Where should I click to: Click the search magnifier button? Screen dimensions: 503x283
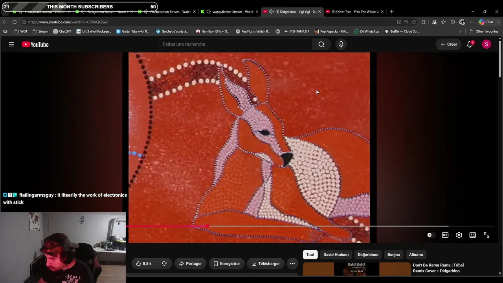pyautogui.click(x=321, y=44)
